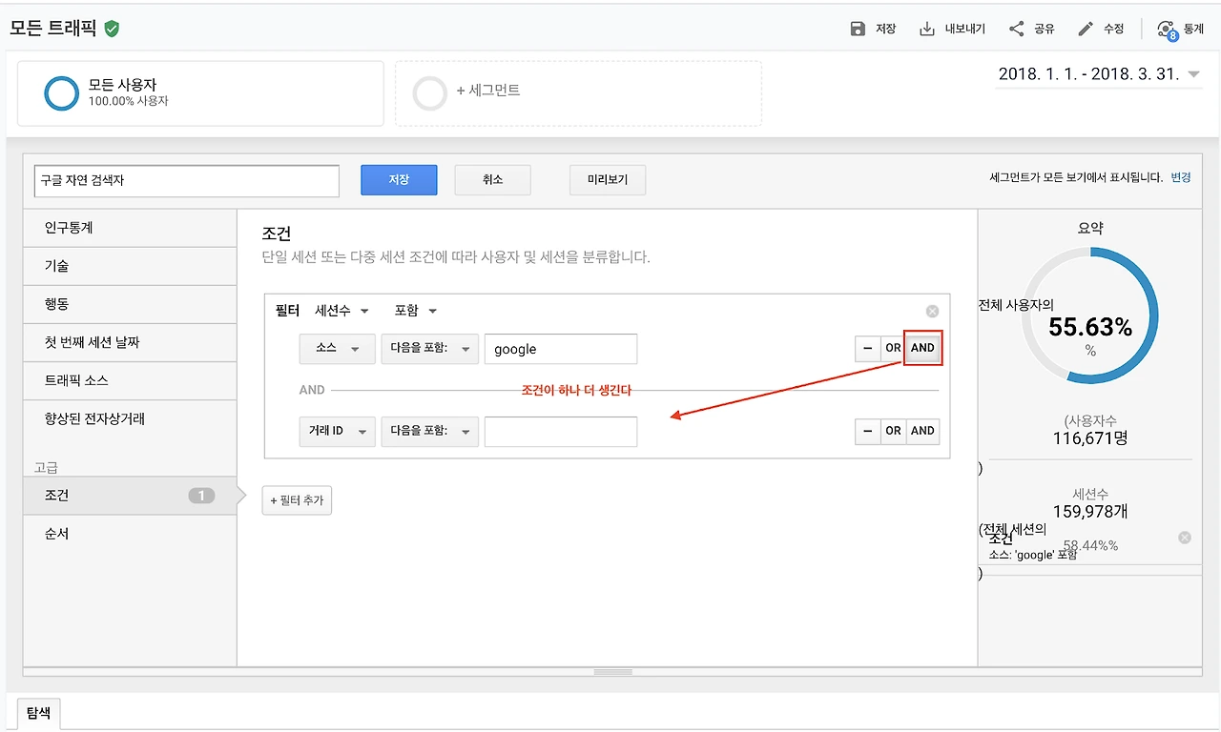
Task: Click the 미리보기 preview button
Action: click(x=608, y=179)
